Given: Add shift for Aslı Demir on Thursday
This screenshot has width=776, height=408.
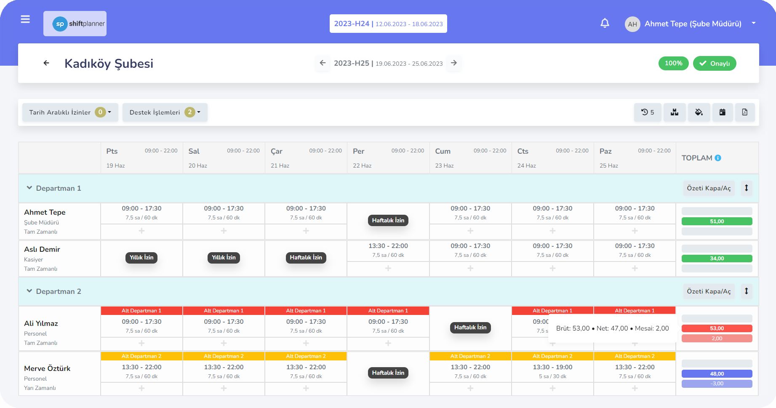Looking at the screenshot, I should coord(388,269).
